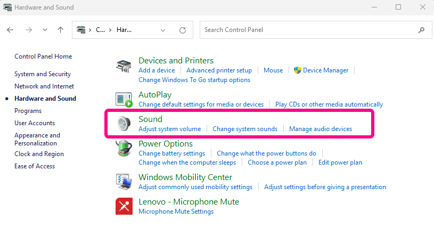This screenshot has height=236, width=434.
Task: Go back with the back arrow
Action: (x=10, y=30)
